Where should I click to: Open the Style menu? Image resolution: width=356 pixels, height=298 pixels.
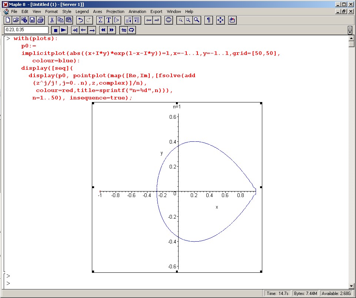[x=67, y=12]
